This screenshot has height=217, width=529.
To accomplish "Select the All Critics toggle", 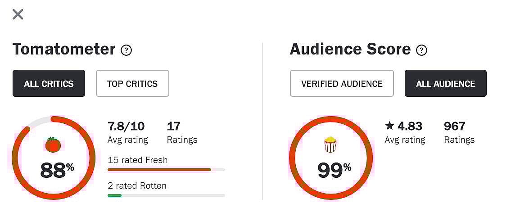I will tap(49, 83).
